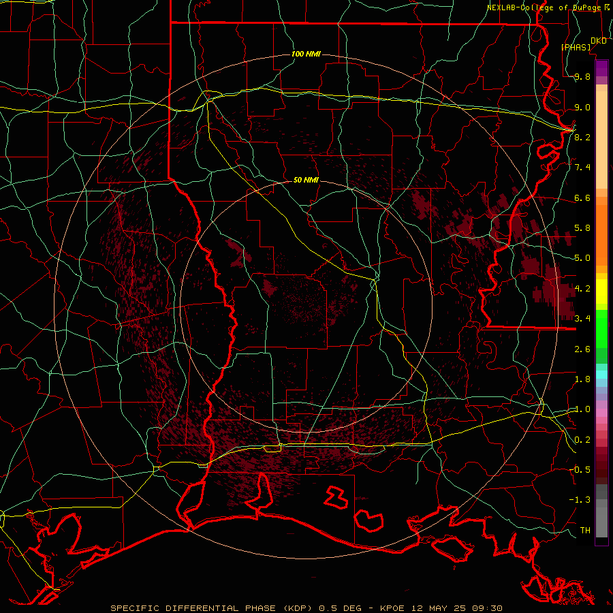Click the TH threshold label
The height and width of the screenshot is (613, 613).
point(585,531)
